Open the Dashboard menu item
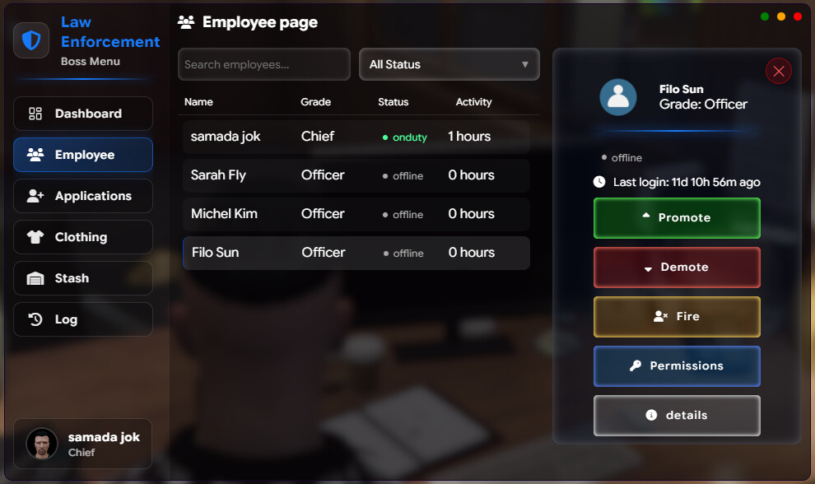 coord(83,114)
